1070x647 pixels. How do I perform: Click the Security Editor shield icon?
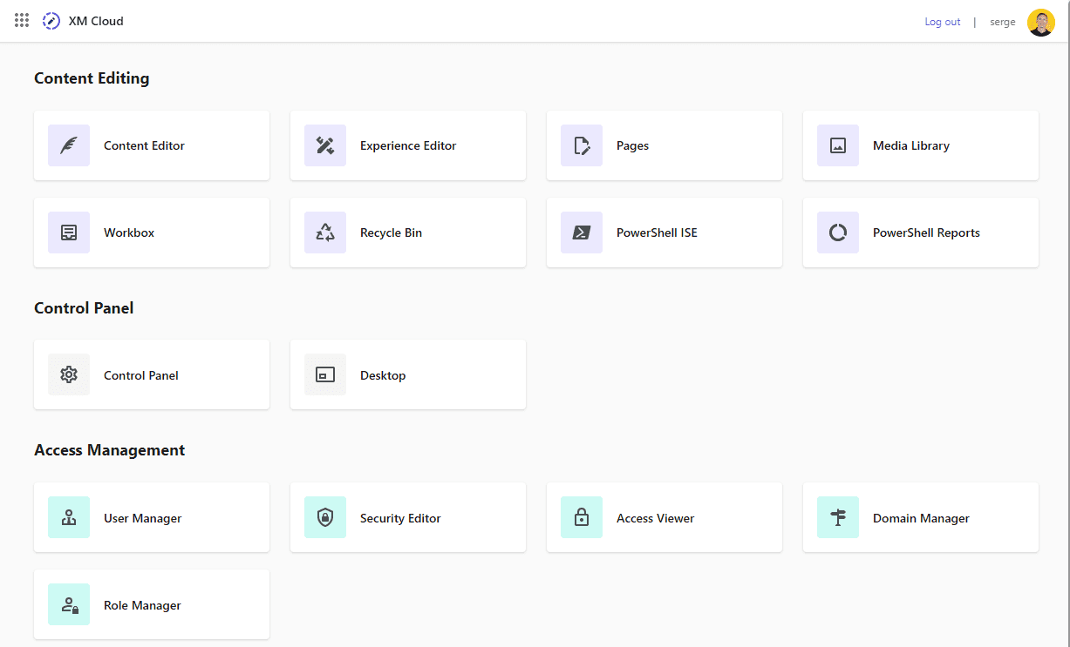(325, 518)
